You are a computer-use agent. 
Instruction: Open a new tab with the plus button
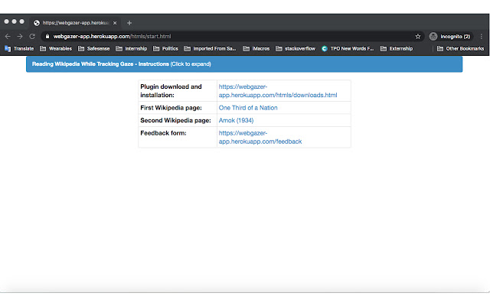129,23
